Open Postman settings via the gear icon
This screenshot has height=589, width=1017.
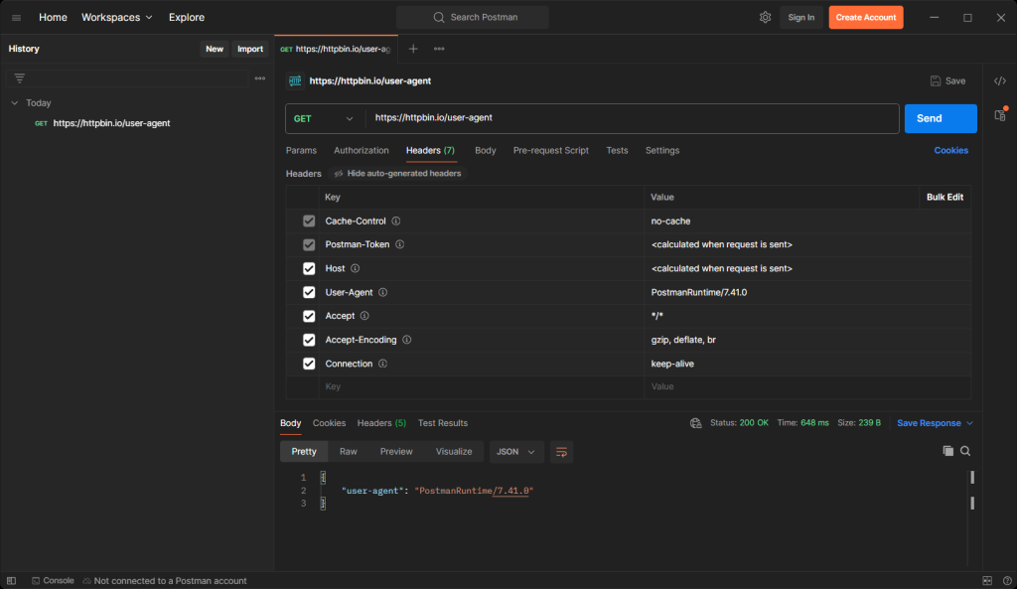tap(765, 17)
